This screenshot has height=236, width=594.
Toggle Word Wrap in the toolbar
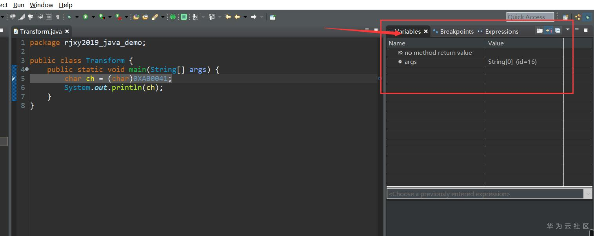40,17
